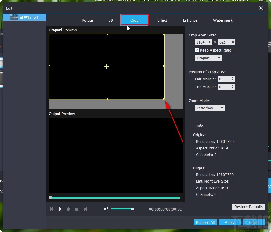
Task: Increase the Left Margin value
Action: pos(233,78)
